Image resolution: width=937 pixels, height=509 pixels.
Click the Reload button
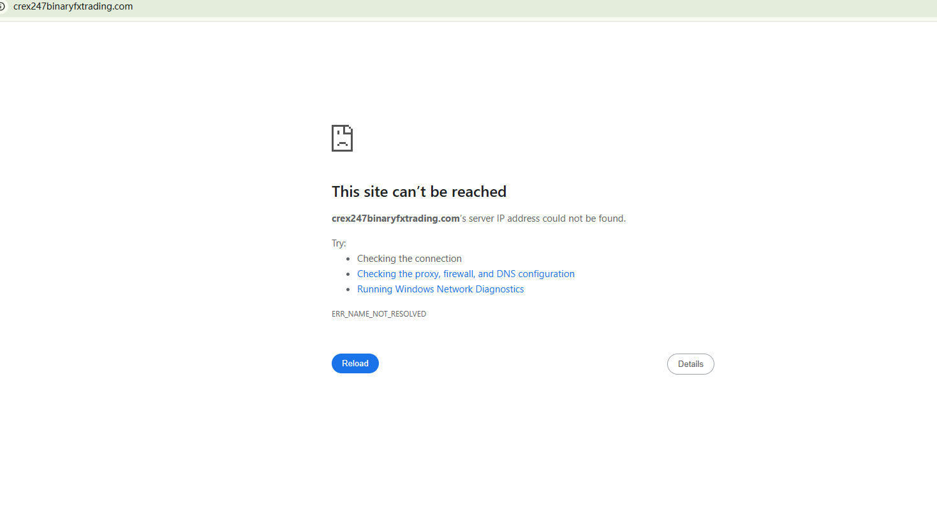[355, 363]
